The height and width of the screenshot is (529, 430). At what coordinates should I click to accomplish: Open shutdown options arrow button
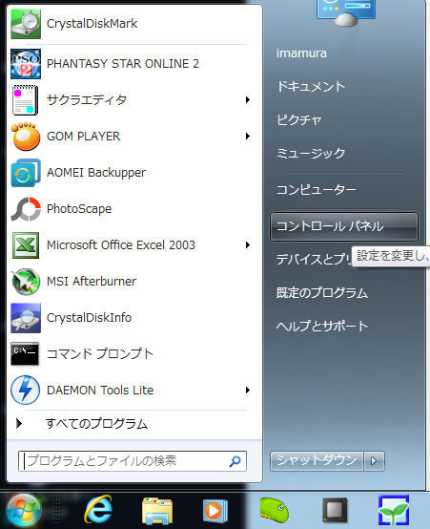click(x=374, y=461)
